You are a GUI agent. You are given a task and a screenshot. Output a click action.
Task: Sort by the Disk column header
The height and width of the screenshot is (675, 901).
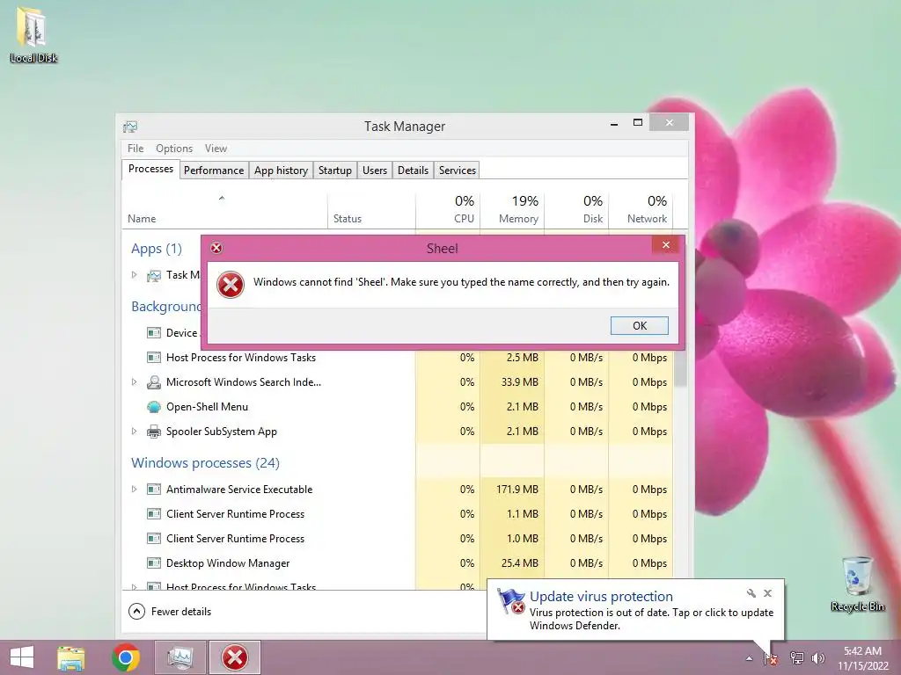coord(576,210)
